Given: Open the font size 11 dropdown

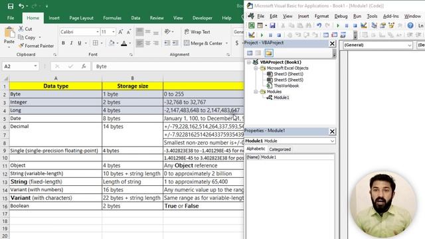Looking at the screenshot, I should click(x=114, y=32).
